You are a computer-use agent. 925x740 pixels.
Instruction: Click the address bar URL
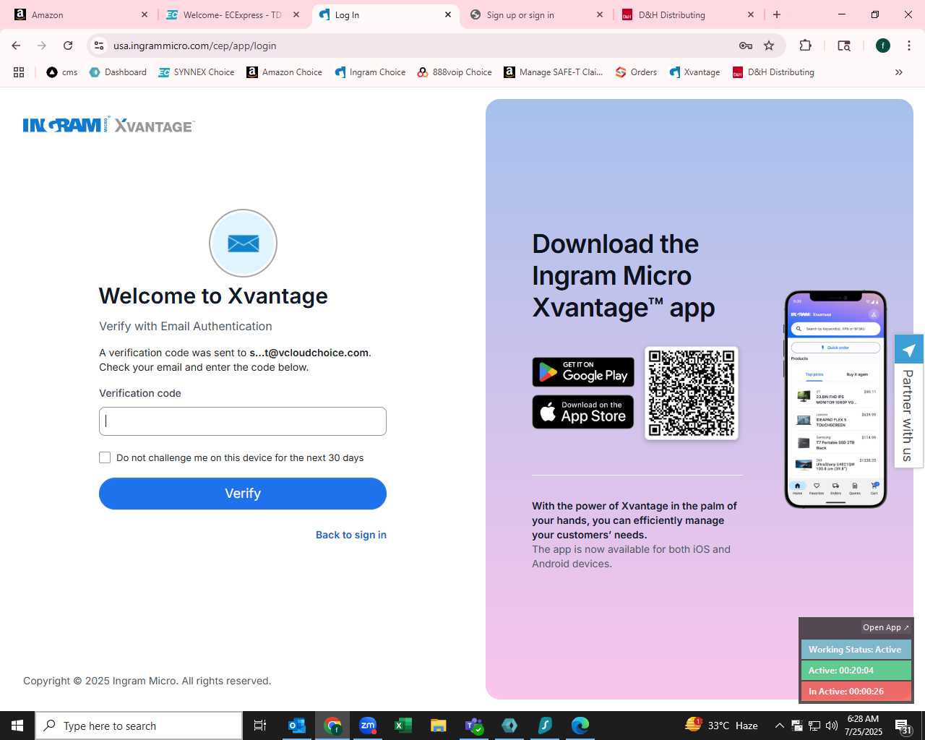tap(195, 46)
